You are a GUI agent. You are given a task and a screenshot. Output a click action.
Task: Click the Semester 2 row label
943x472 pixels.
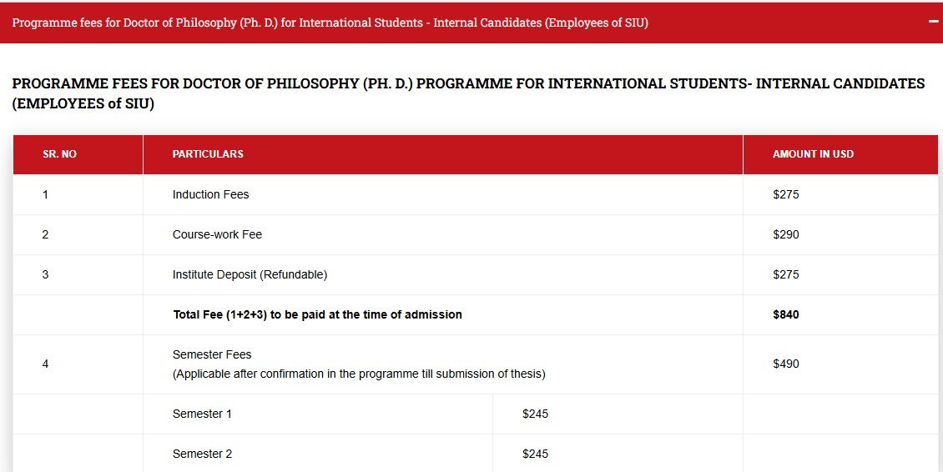coord(202,454)
